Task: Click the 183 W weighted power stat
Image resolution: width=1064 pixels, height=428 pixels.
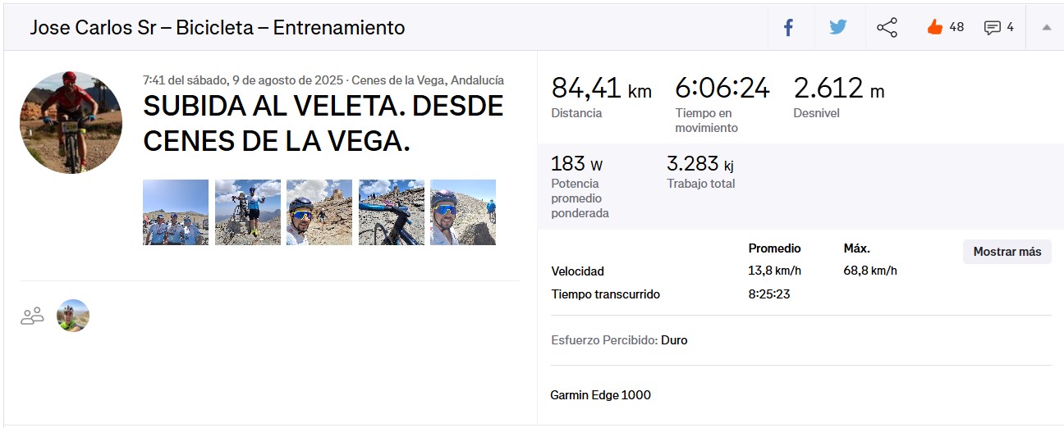Action: [576, 164]
